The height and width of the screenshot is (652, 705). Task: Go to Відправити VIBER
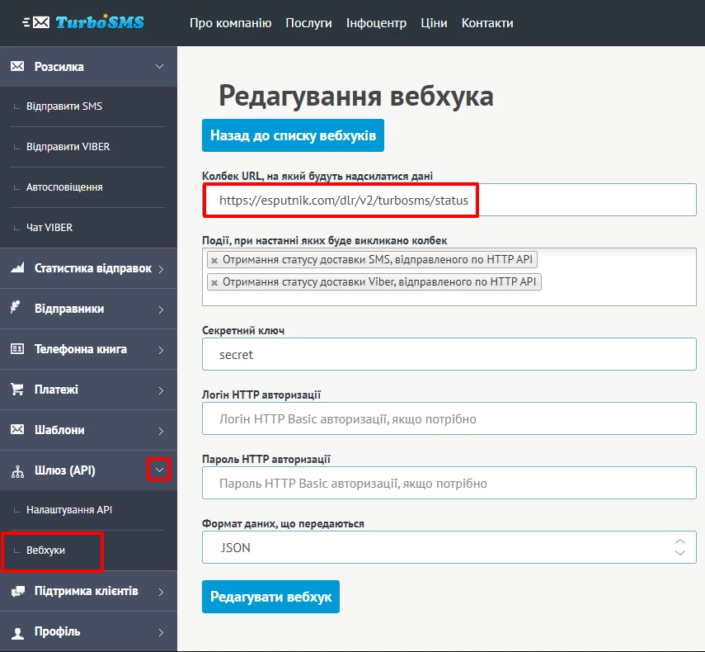pos(68,147)
